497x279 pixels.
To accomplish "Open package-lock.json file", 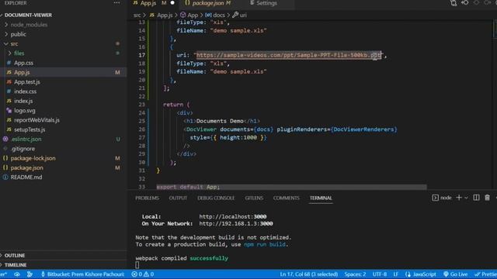I will 33,158.
